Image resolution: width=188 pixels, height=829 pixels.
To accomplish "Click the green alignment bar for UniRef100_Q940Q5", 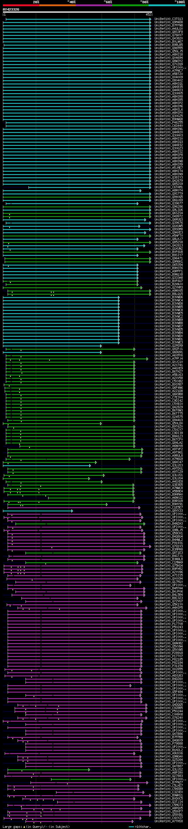I will [77, 197].
